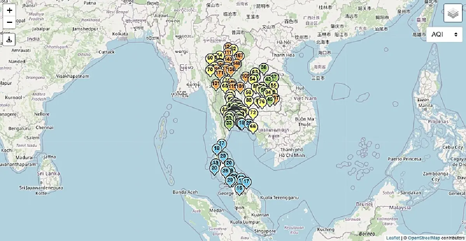Click the orange marker labeled 105
The image size is (466, 241).
pos(245,76)
